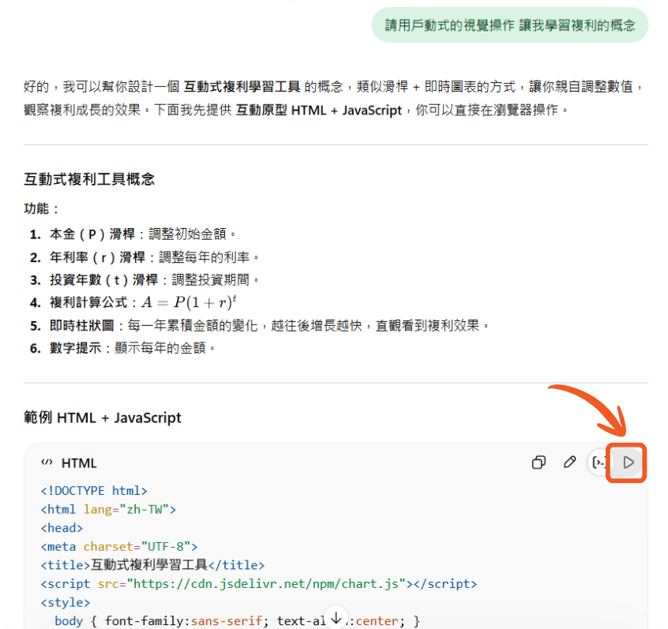Viewport: 668px width, 629px height.
Task: Click bold text 互動式複利學習工具 in intro
Action: coord(242,87)
